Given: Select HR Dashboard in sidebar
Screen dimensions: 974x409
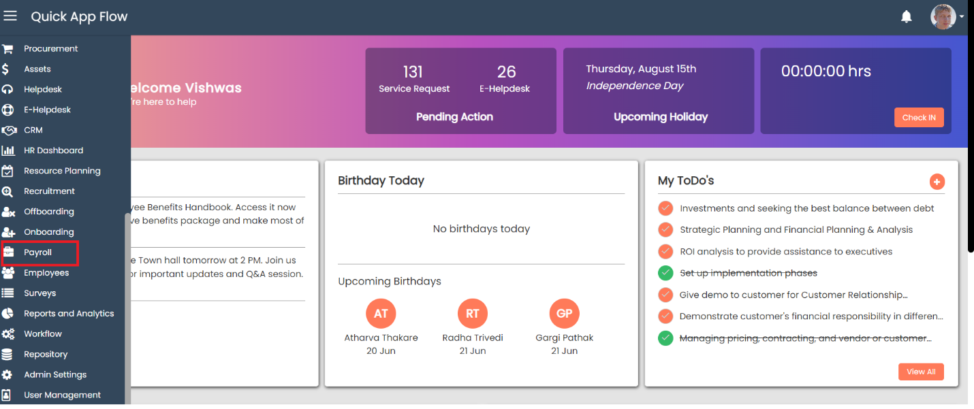Looking at the screenshot, I should (x=53, y=150).
